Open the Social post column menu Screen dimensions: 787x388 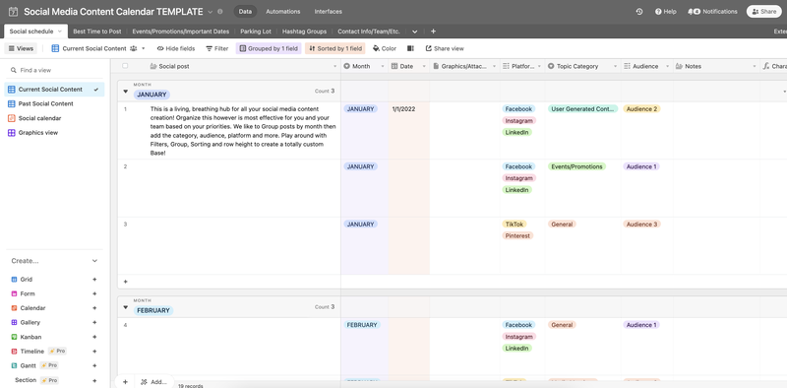pyautogui.click(x=335, y=66)
